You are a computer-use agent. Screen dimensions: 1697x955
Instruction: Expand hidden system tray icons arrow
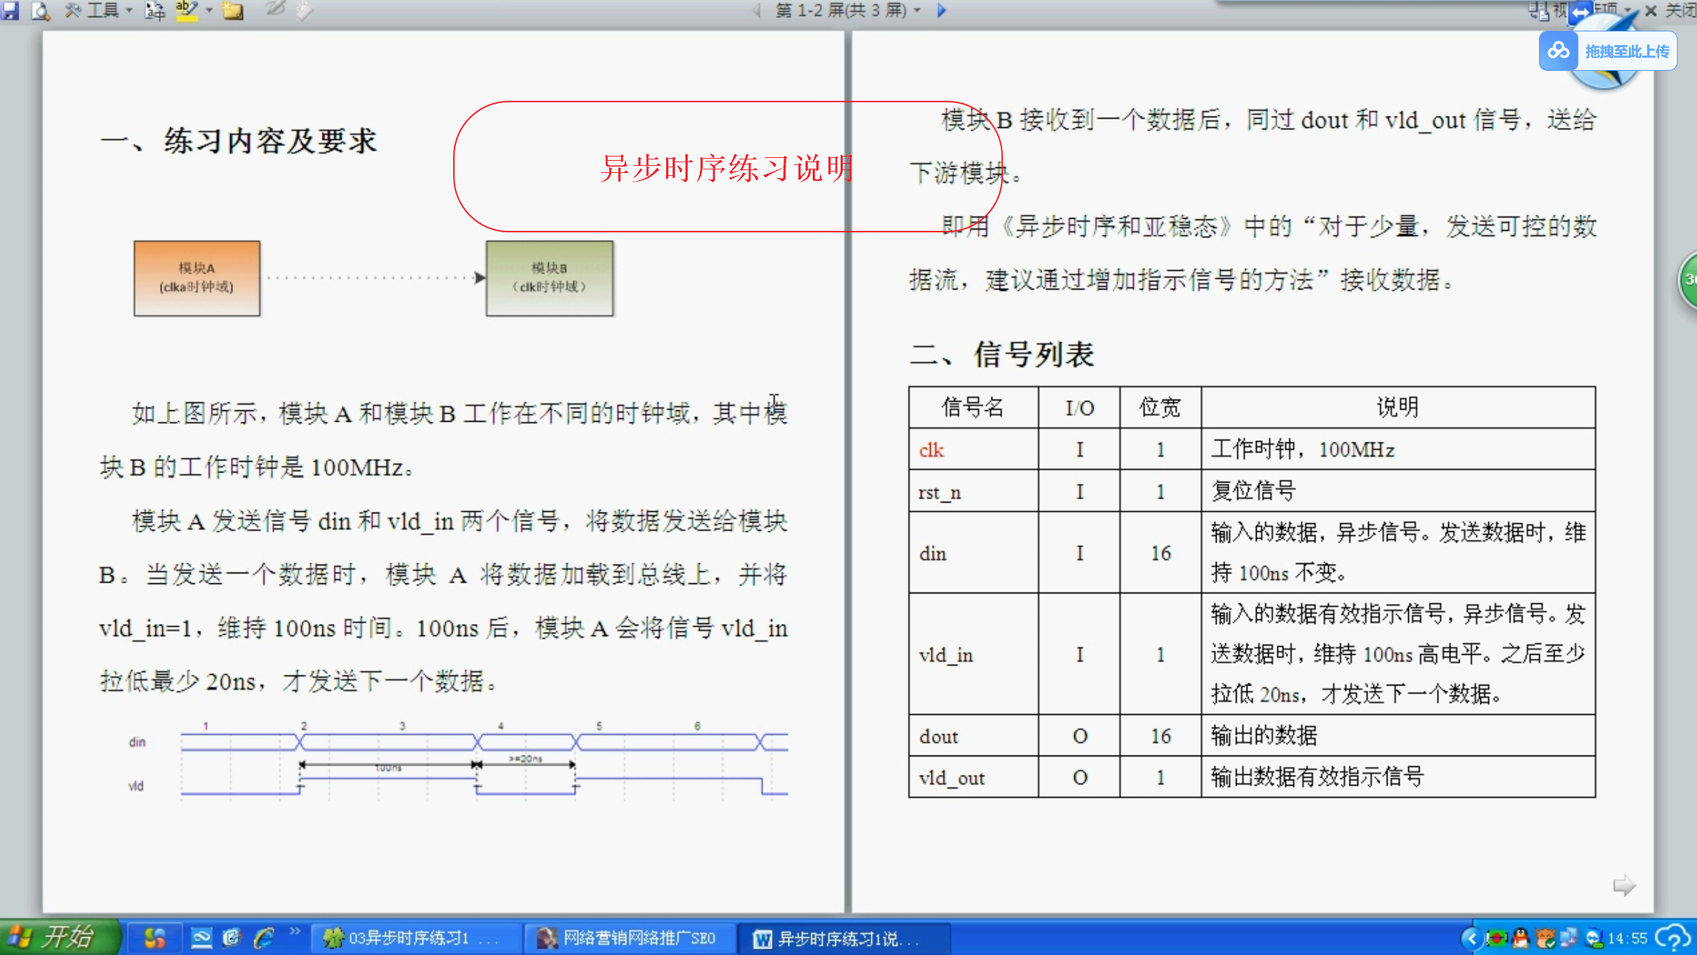[1471, 938]
